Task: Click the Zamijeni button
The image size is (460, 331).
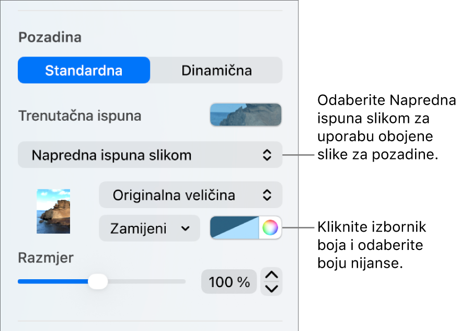Action: [149, 229]
